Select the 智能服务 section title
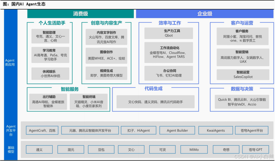Image resolution: width=275 pixels, height=161 pixels. [70, 89]
